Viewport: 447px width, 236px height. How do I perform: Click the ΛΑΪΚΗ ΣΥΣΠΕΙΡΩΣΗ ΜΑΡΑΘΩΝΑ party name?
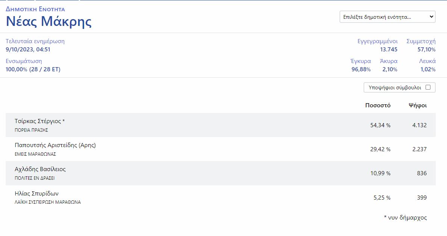48,202
